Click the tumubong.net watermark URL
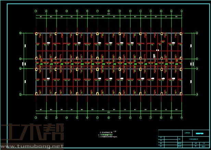This screenshot has height=150, width=211. point(33,147)
